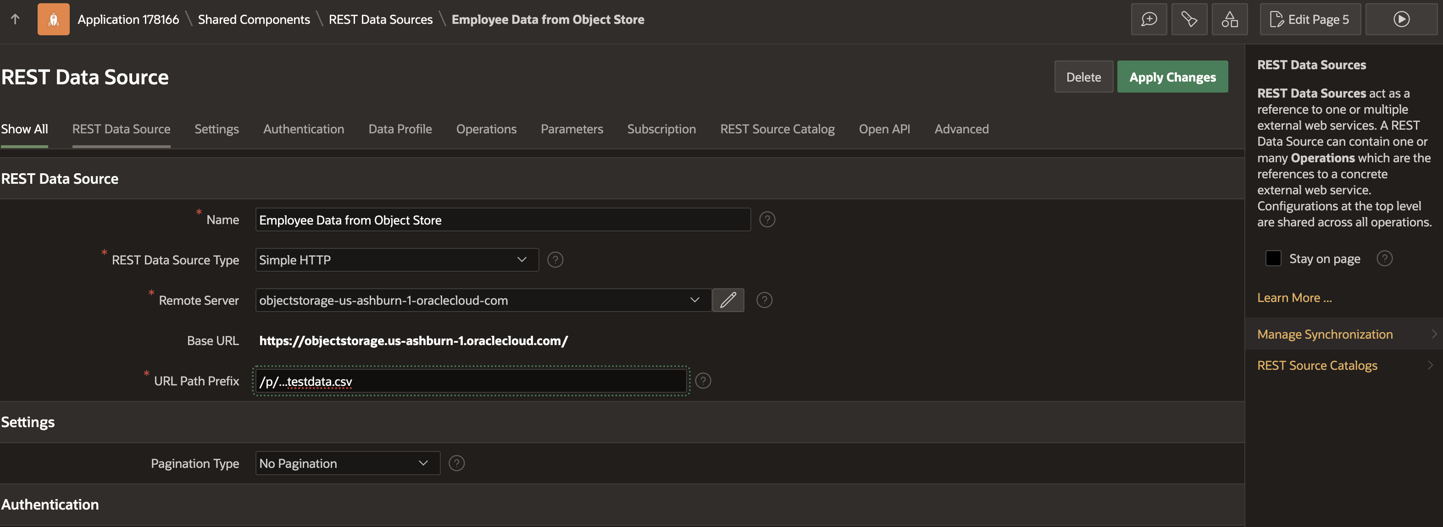Open the developer utilities wrench icon
Screen dimensions: 1443x527
tap(1189, 20)
